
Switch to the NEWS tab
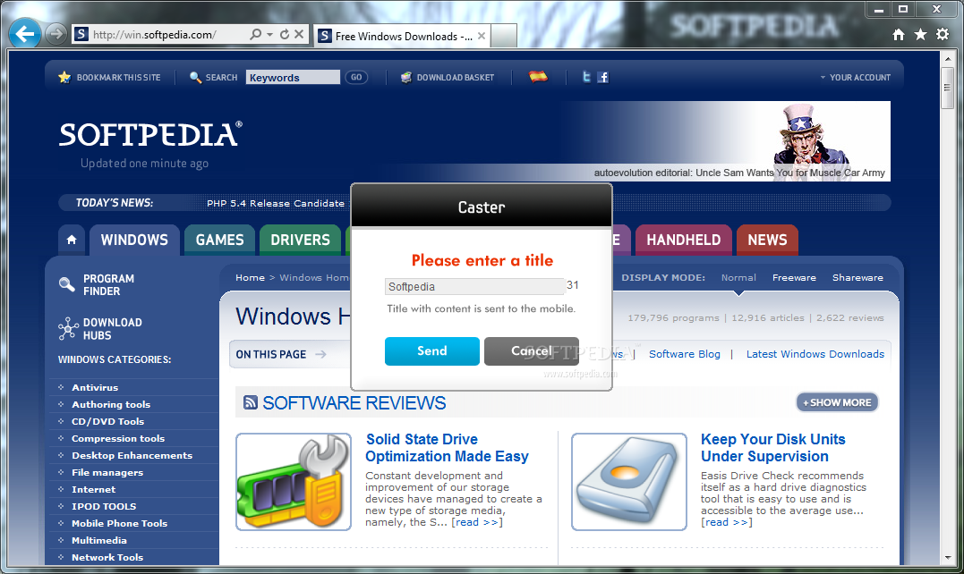[767, 240]
